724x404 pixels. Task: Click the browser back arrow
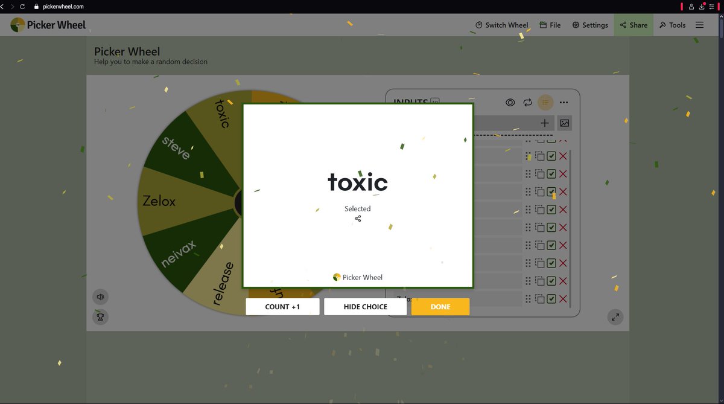coord(3,7)
